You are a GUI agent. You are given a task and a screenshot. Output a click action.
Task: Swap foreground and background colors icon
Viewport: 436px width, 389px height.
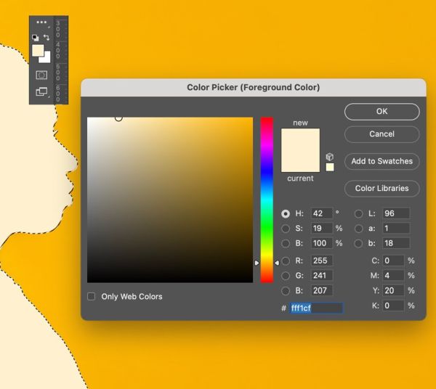tap(47, 37)
